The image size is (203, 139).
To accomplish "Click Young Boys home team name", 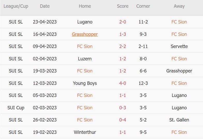I will (85, 83).
